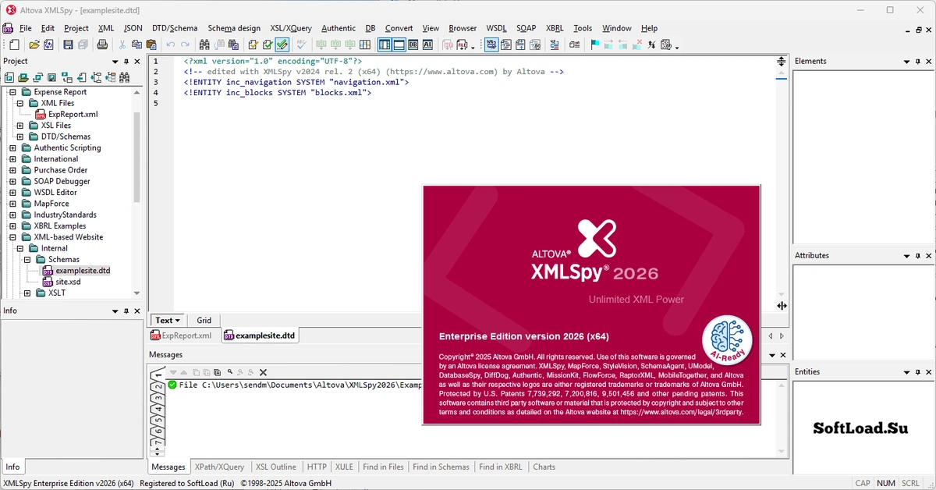Viewport: 936px width, 490px height.
Task: Open the XSL Outline tab
Action: coord(276,467)
